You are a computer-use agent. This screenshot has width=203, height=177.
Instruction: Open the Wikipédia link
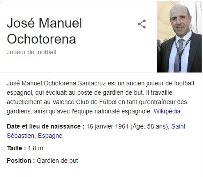point(167,111)
